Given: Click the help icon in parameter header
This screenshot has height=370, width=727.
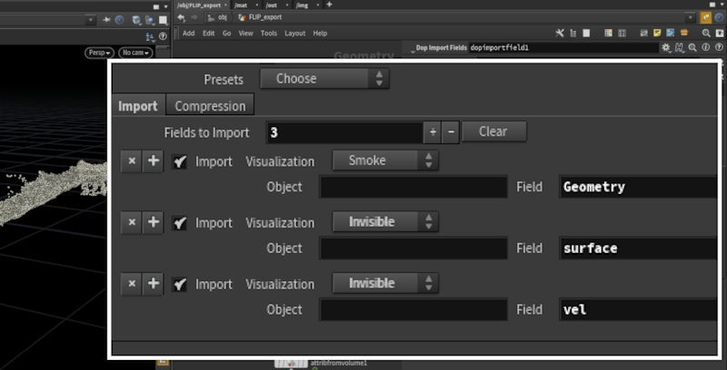Looking at the screenshot, I should (x=718, y=47).
